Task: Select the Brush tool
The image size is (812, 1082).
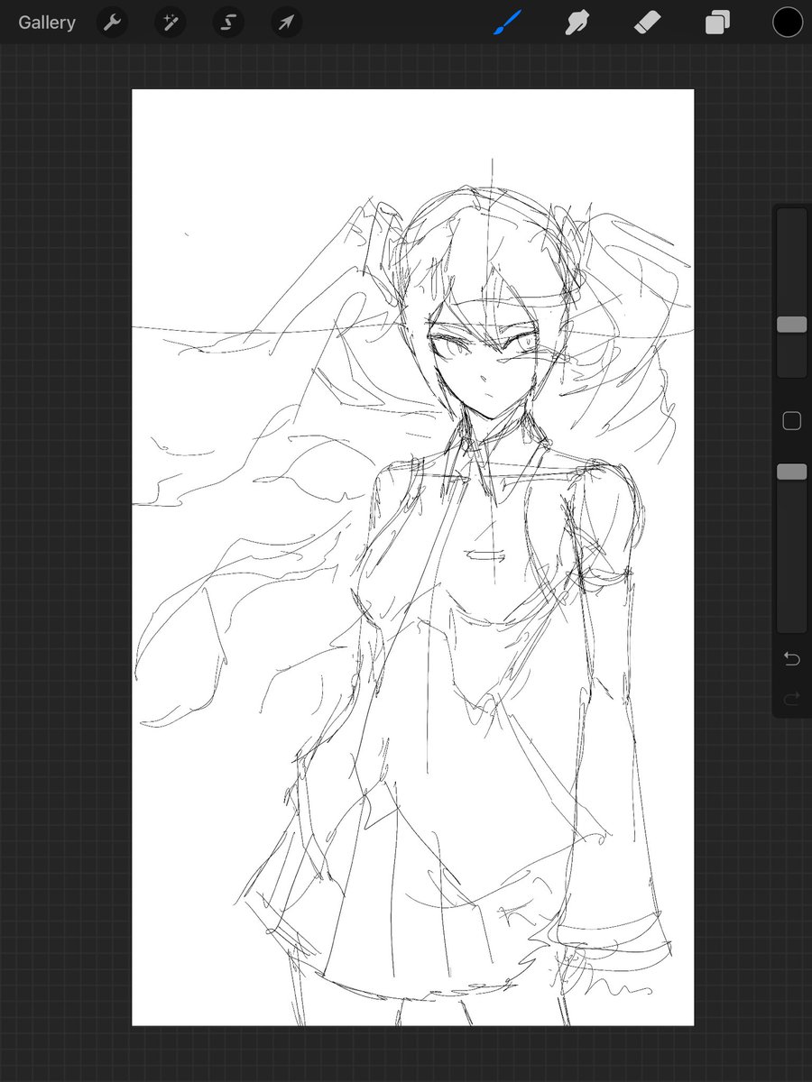Action: coord(508,23)
